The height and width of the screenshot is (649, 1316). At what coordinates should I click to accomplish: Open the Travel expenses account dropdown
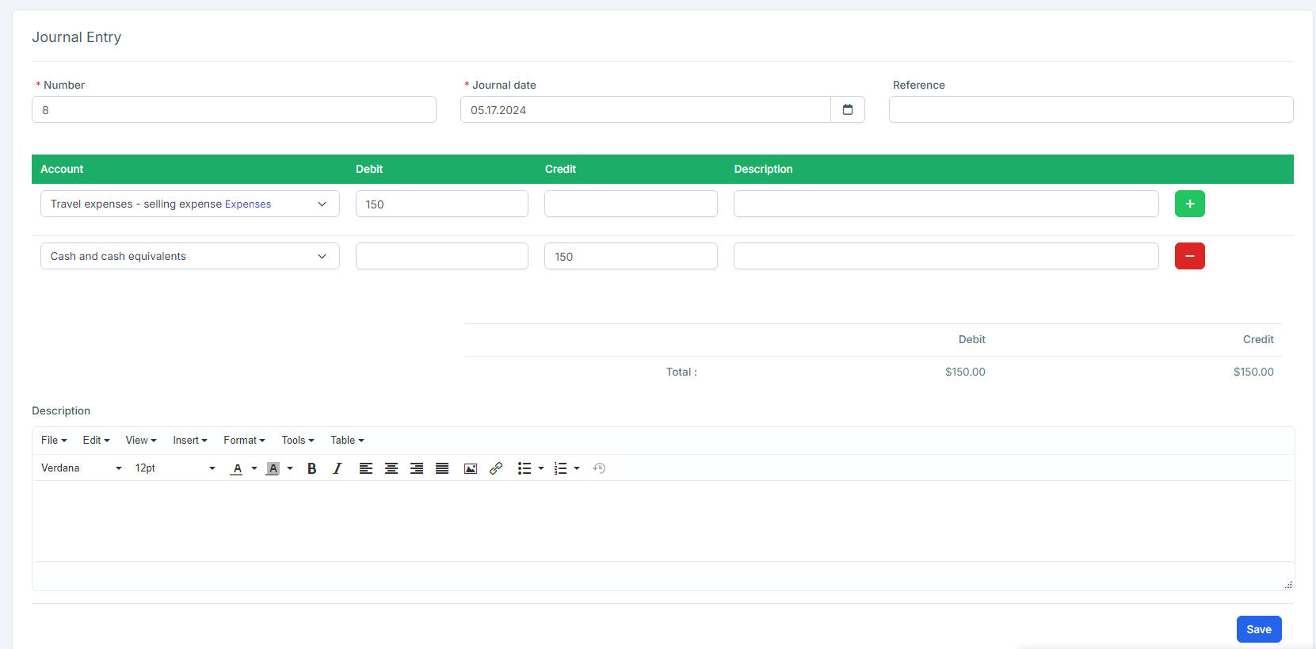click(x=190, y=204)
